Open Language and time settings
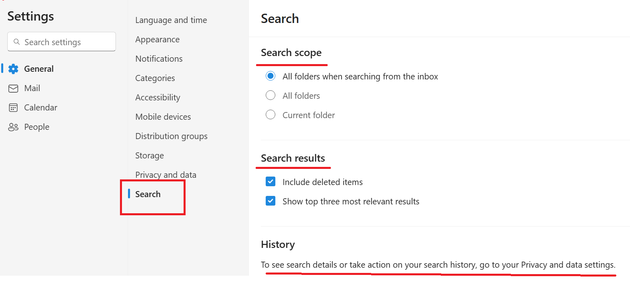Image resolution: width=630 pixels, height=285 pixels. point(171,20)
